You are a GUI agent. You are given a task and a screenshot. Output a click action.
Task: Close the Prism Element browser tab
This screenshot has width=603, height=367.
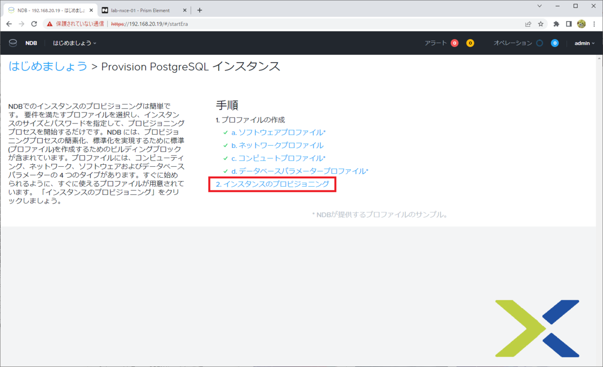tap(185, 10)
